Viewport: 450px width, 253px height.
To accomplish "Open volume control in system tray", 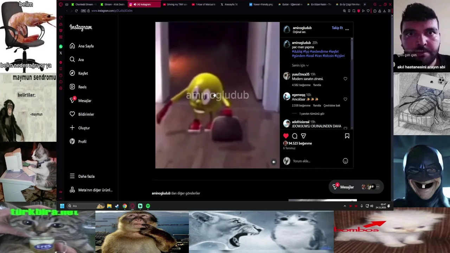I will (371, 206).
